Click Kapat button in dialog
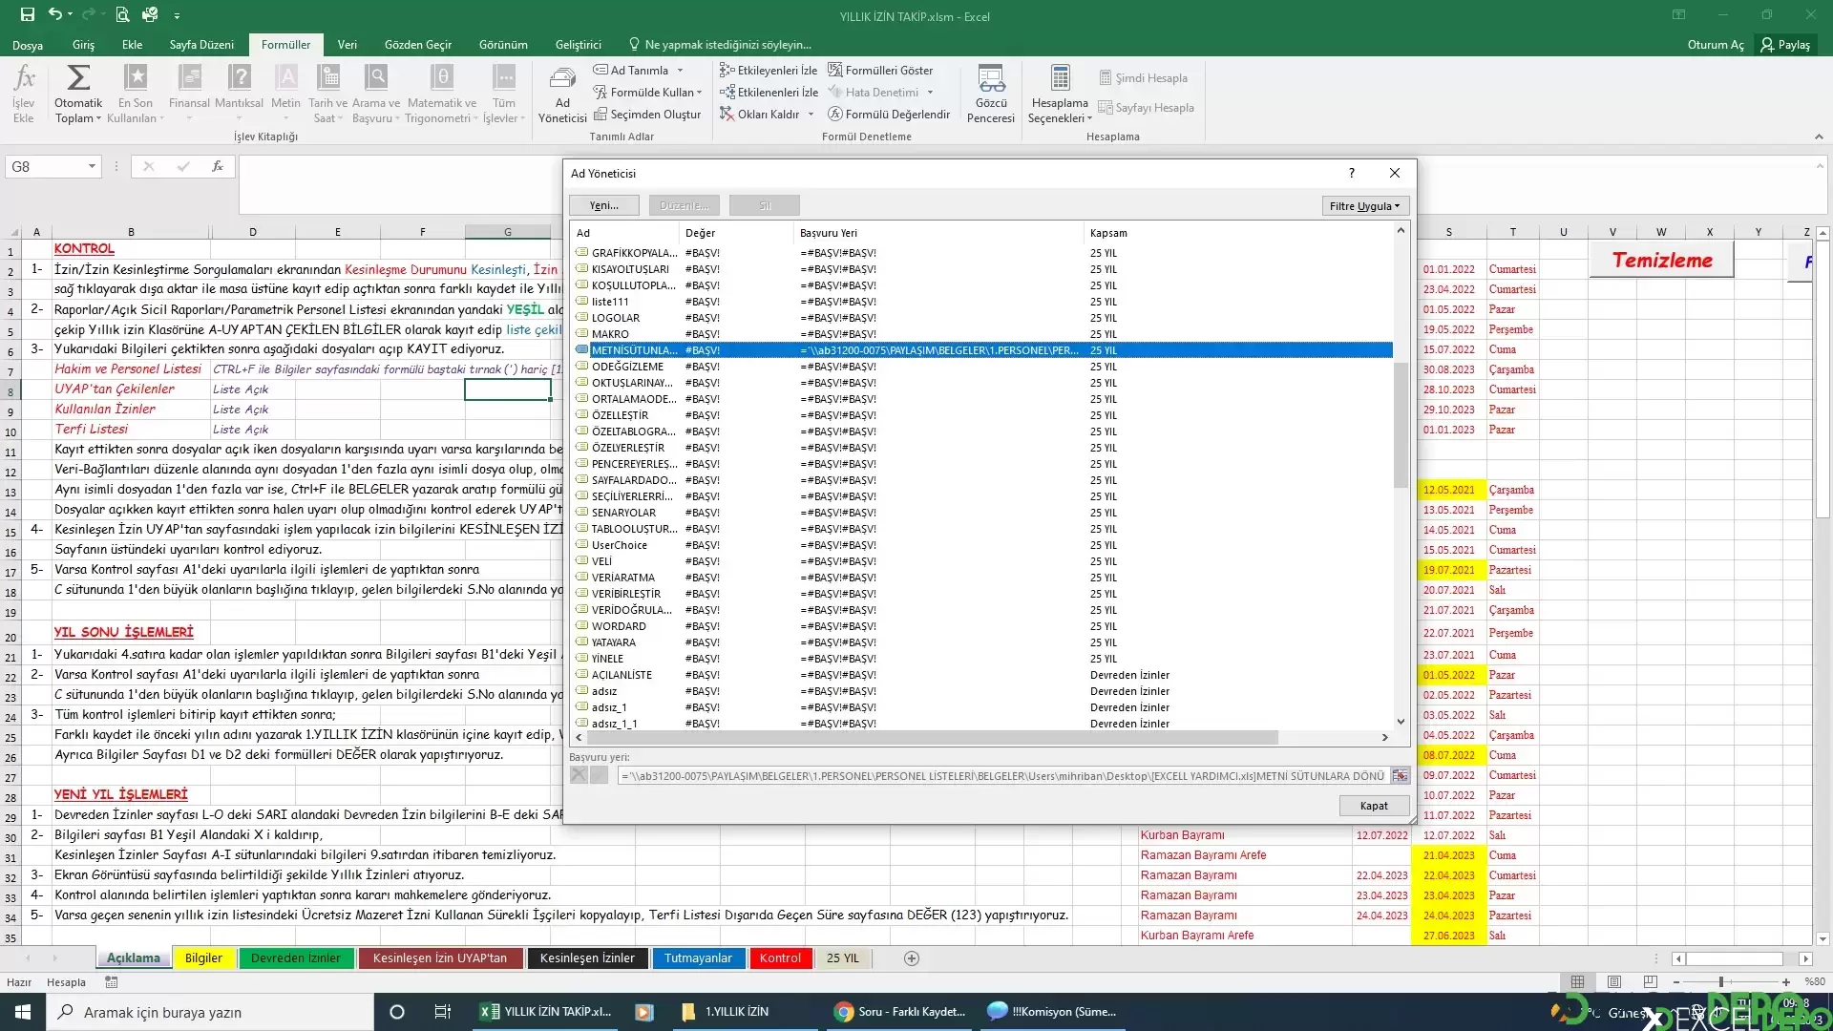The image size is (1833, 1031). (1374, 806)
